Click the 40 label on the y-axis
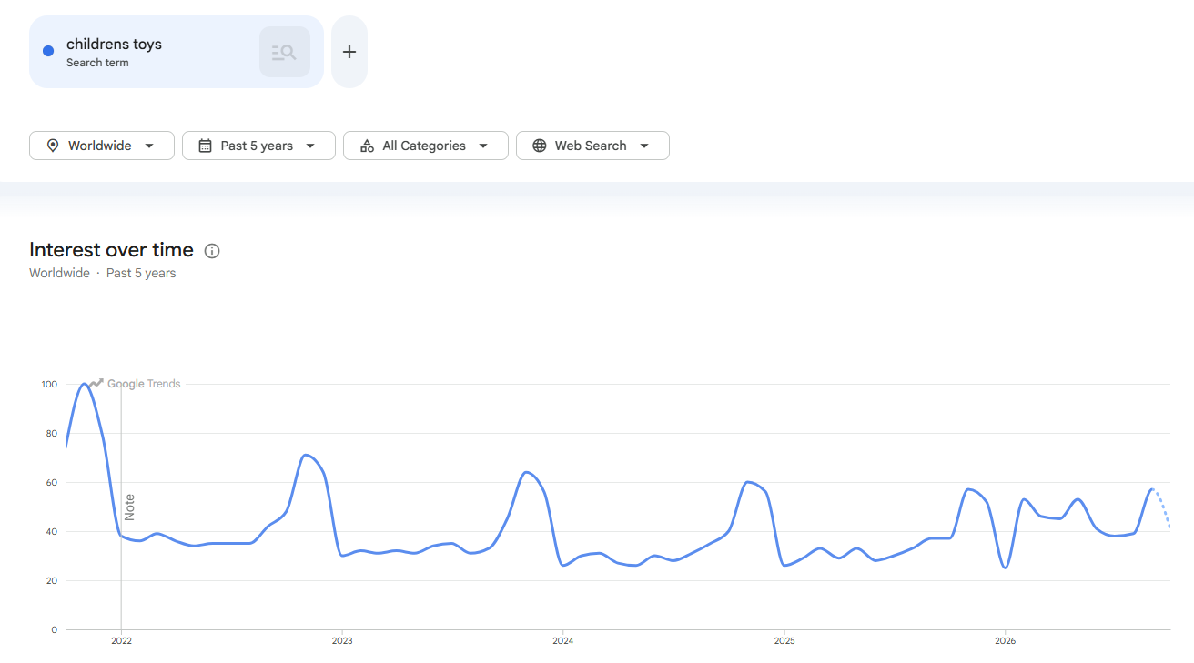 click(x=52, y=532)
